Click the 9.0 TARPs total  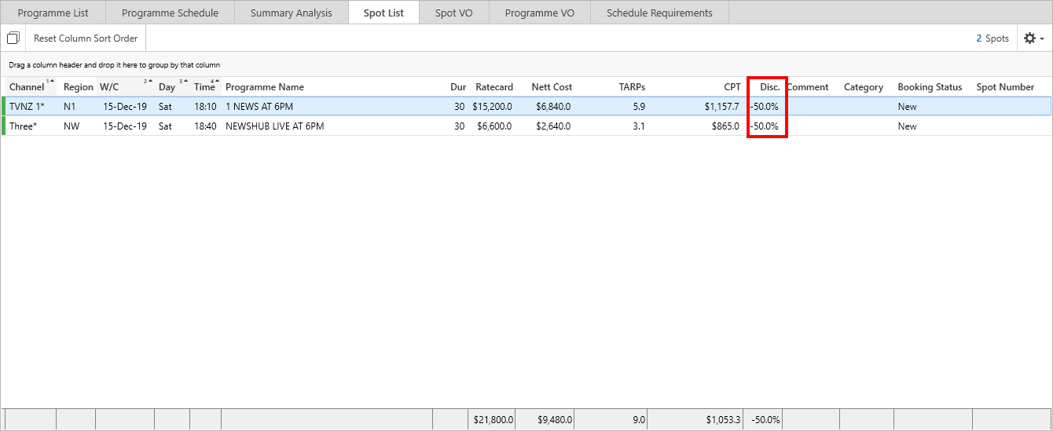tap(638, 420)
